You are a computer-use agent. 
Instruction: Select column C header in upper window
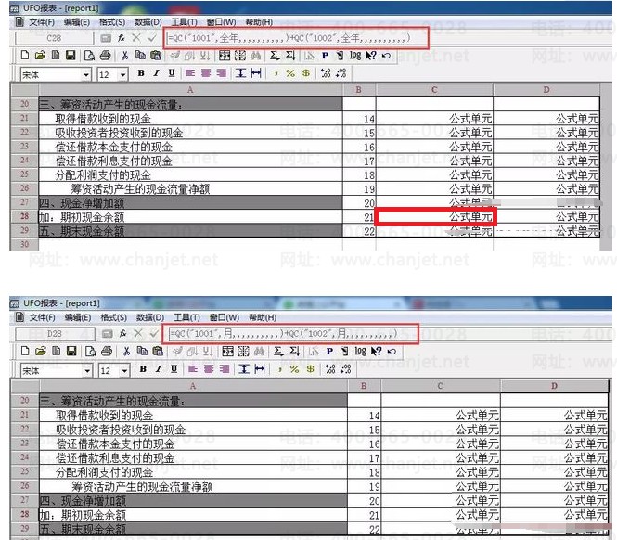coord(434,90)
